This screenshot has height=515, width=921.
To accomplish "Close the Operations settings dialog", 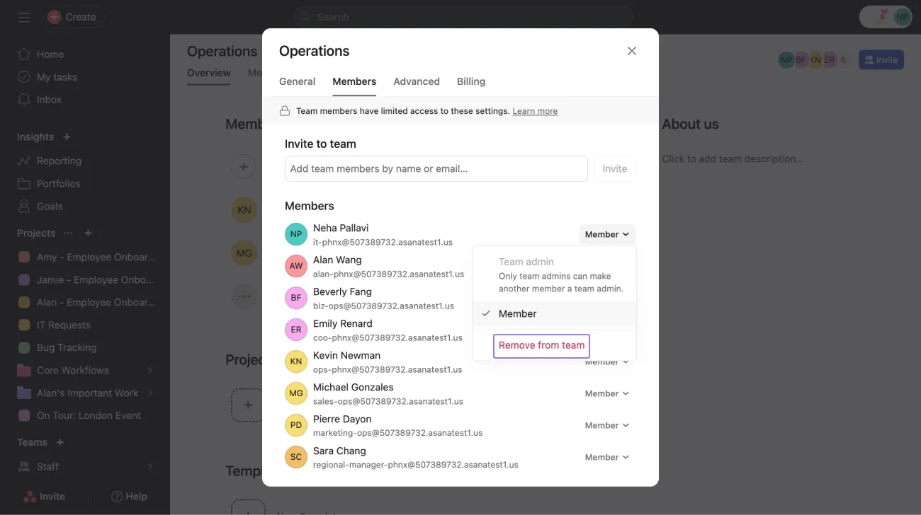I will click(632, 51).
